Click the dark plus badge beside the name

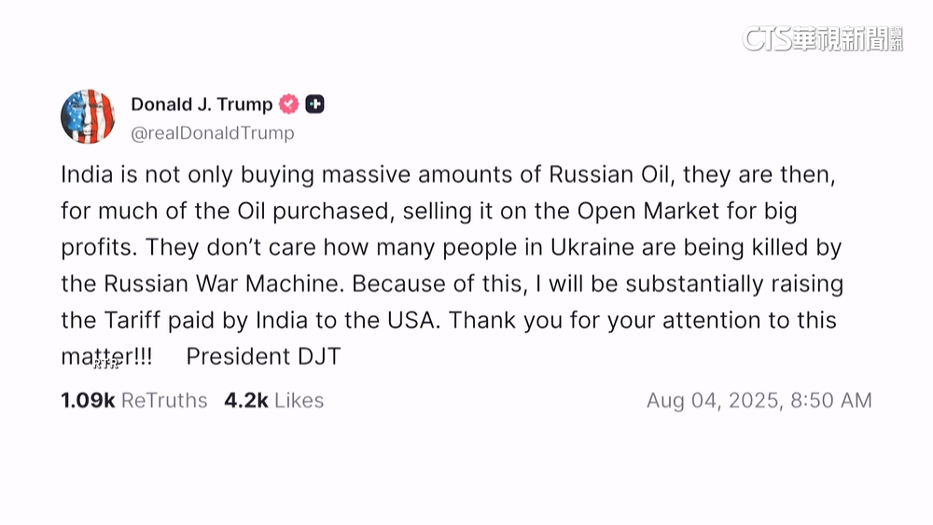315,104
